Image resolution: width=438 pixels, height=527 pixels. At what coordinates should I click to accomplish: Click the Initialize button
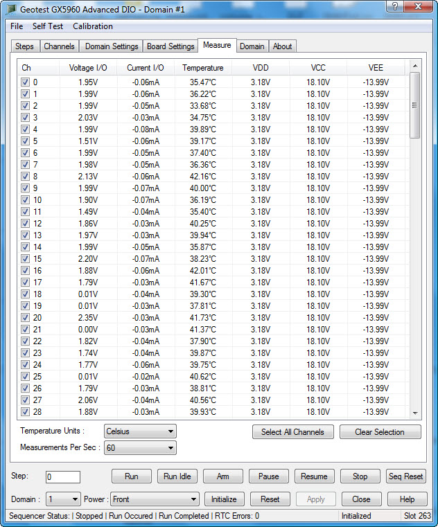click(x=224, y=499)
